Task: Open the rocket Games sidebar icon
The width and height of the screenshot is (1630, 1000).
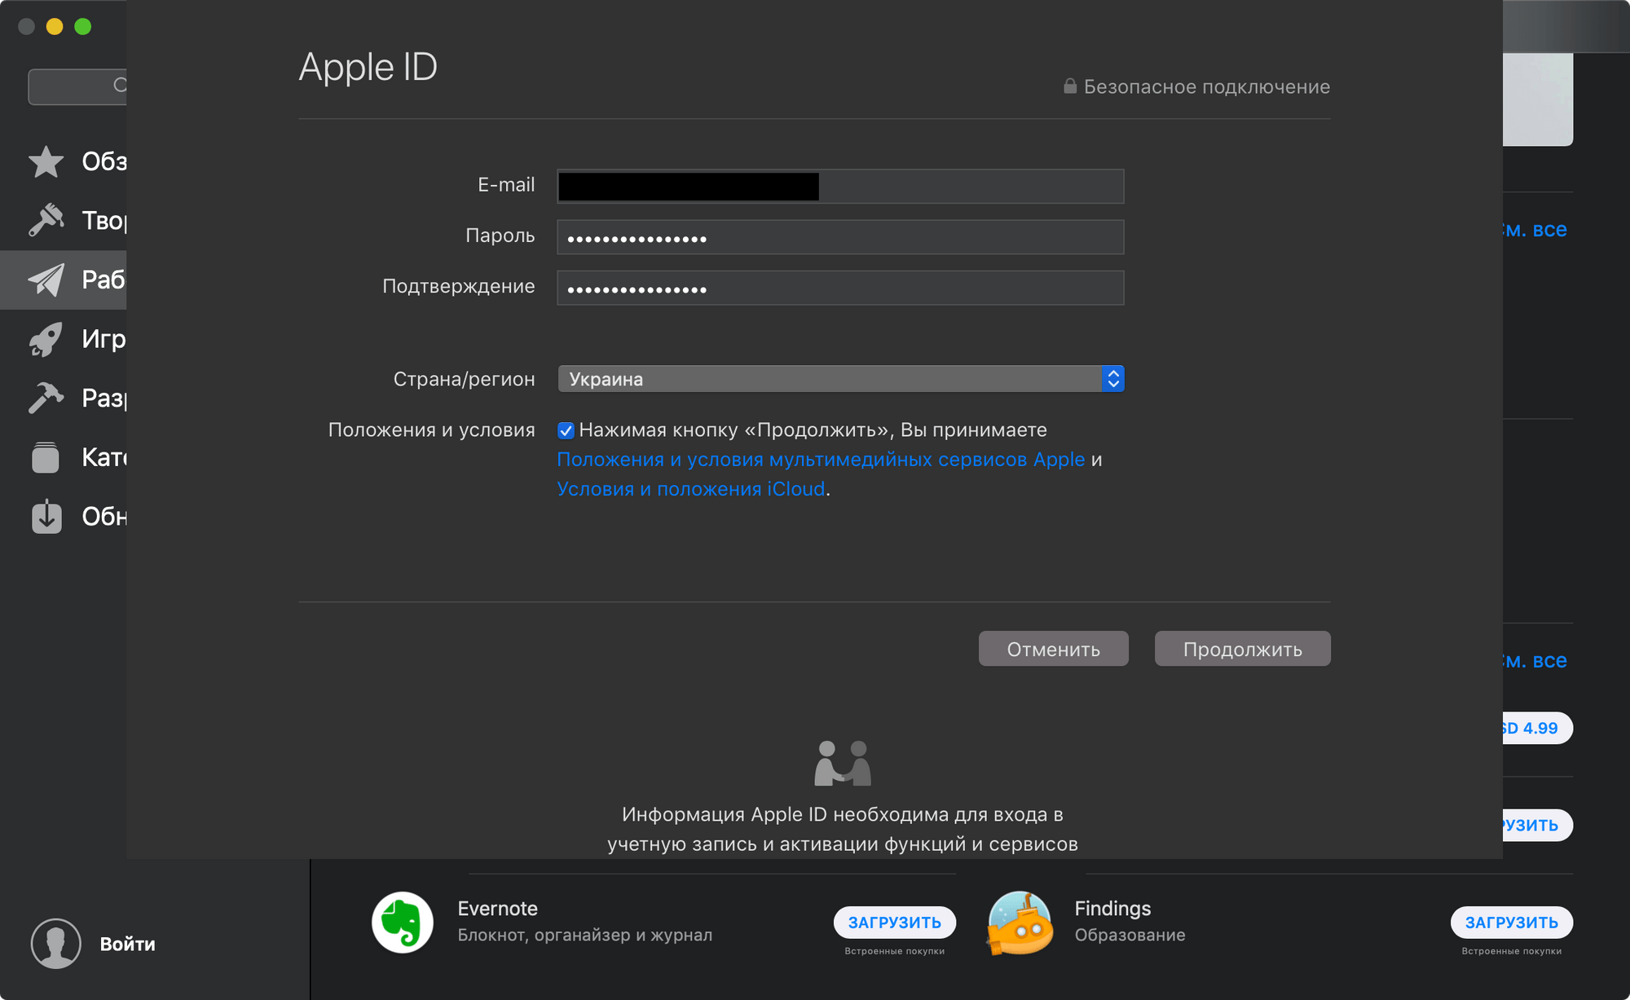Action: coord(46,339)
